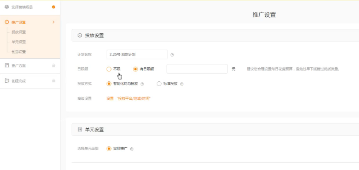Image resolution: width=359 pixels, height=170 pixels.
Task: Click the daily budget amount input field
Action: pyautogui.click(x=197, y=69)
